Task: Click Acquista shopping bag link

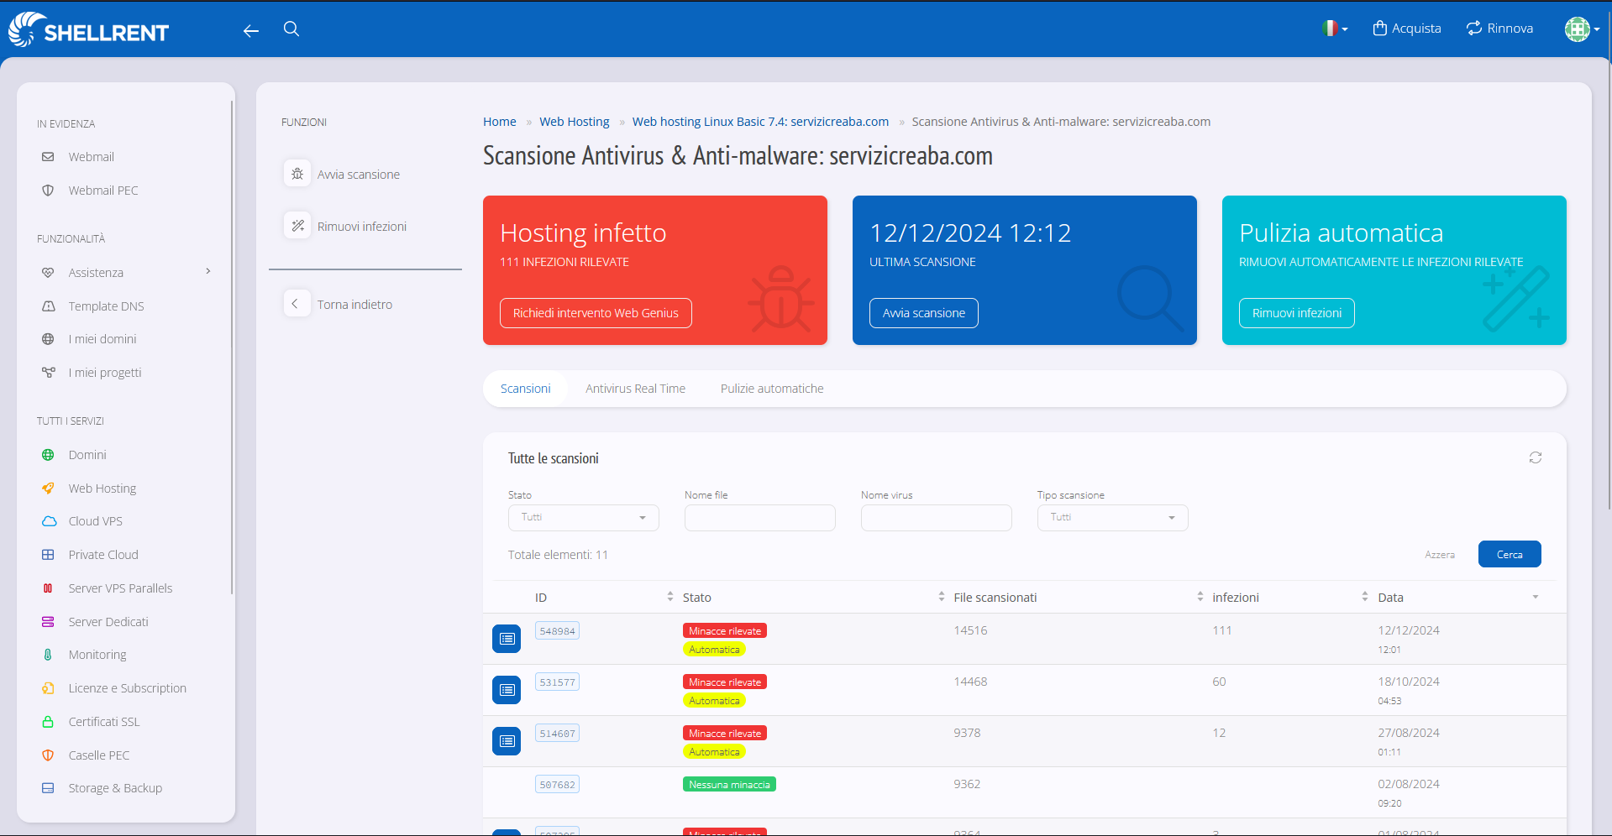Action: point(1407,29)
